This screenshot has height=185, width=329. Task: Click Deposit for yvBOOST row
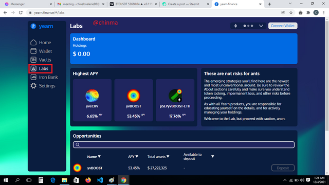click(283, 168)
